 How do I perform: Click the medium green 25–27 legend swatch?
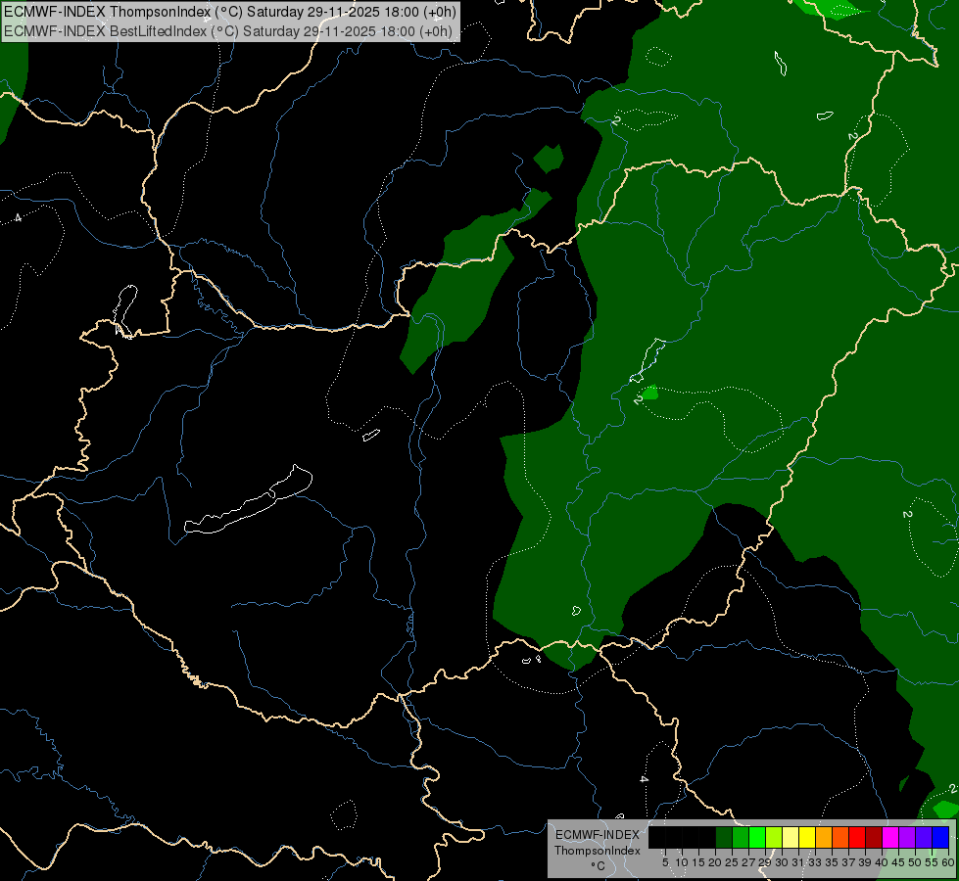tap(741, 837)
